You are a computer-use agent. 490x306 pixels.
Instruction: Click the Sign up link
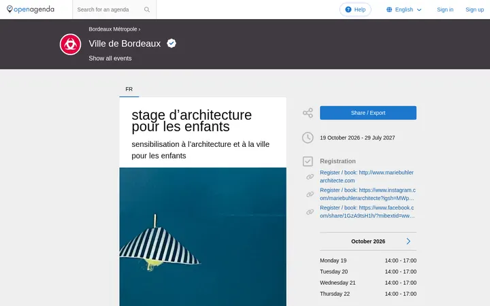pyautogui.click(x=474, y=10)
